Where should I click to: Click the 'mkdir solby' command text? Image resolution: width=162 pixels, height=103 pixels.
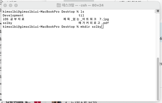(91, 27)
